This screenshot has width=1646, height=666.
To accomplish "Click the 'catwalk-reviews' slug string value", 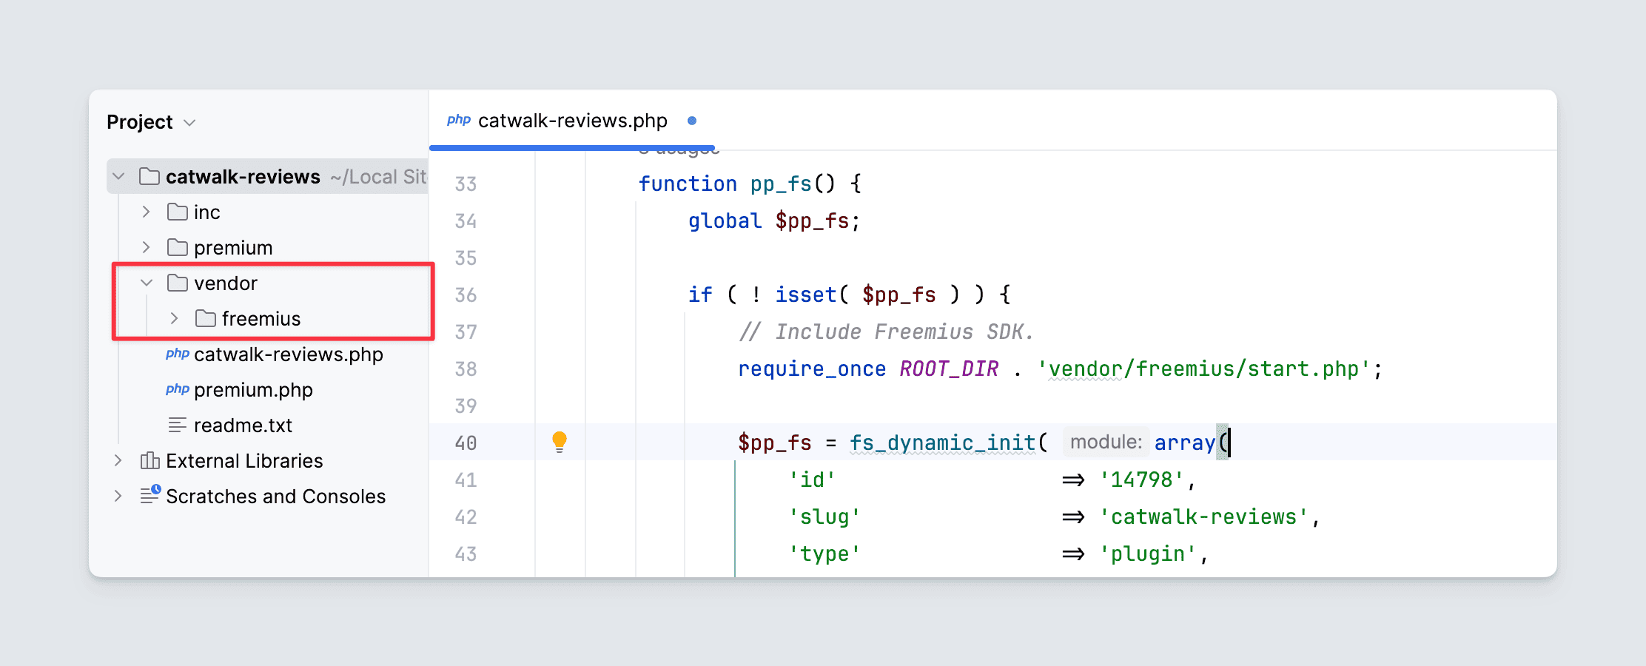I will click(1204, 517).
